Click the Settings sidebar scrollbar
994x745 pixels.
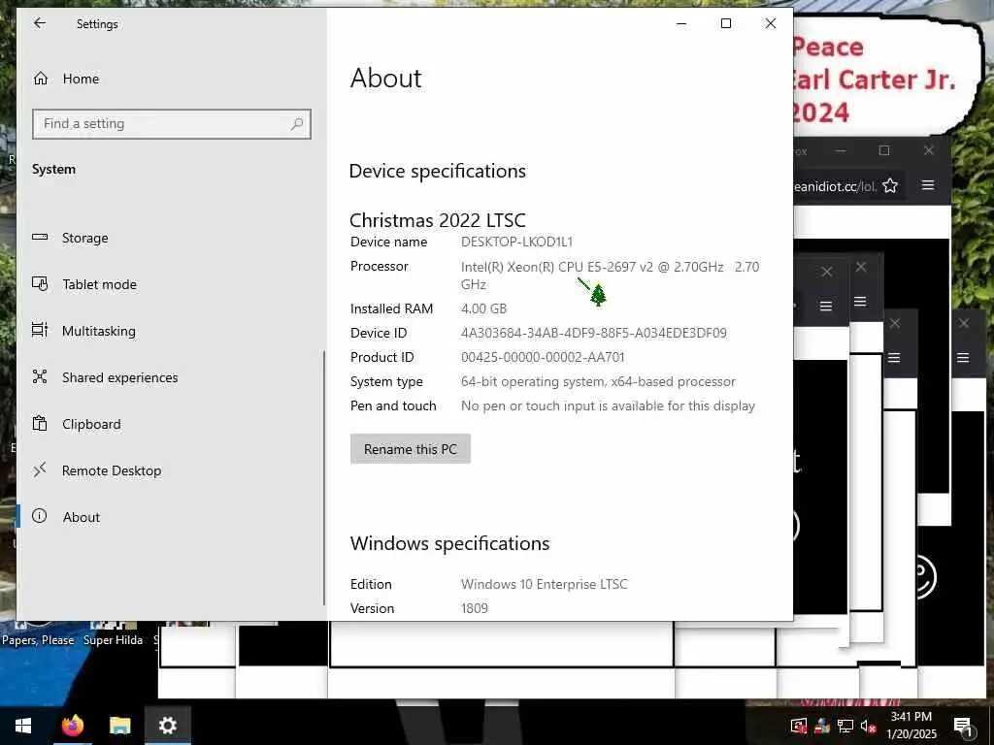click(x=324, y=478)
